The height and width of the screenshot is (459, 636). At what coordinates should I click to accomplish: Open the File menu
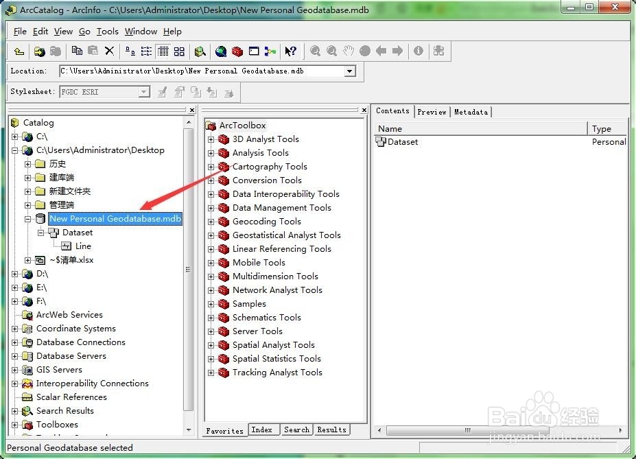[20, 32]
